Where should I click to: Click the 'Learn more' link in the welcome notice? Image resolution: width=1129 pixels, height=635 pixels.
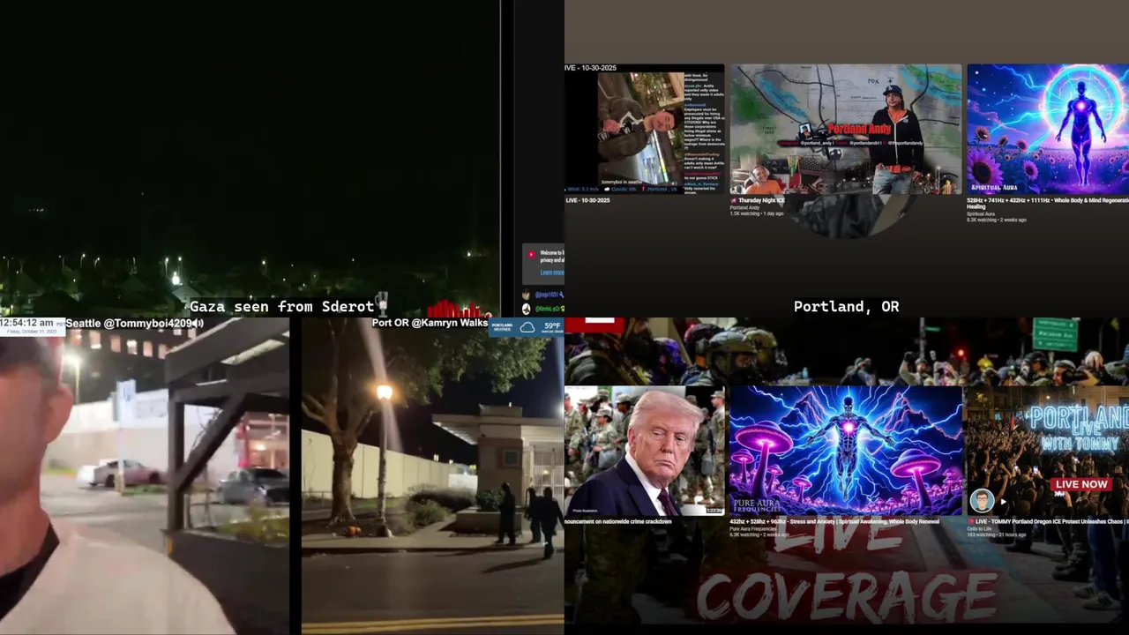(552, 273)
